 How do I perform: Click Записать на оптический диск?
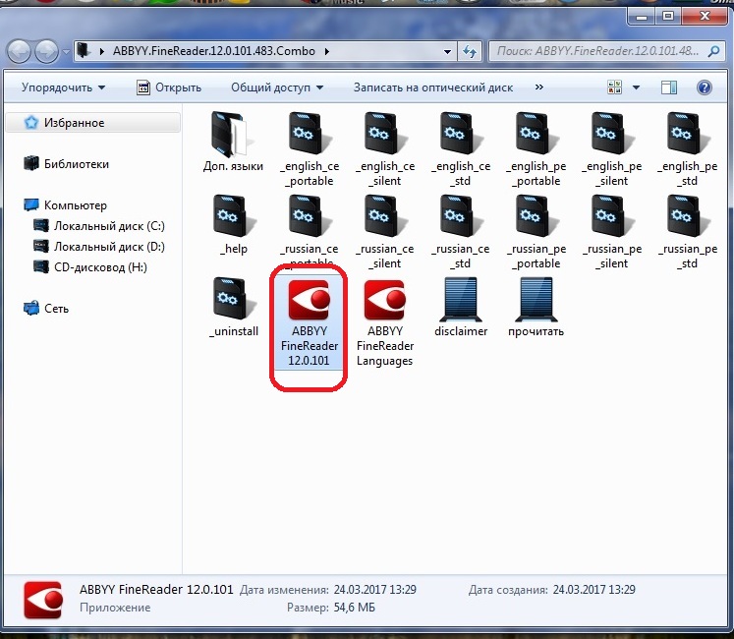(x=433, y=87)
